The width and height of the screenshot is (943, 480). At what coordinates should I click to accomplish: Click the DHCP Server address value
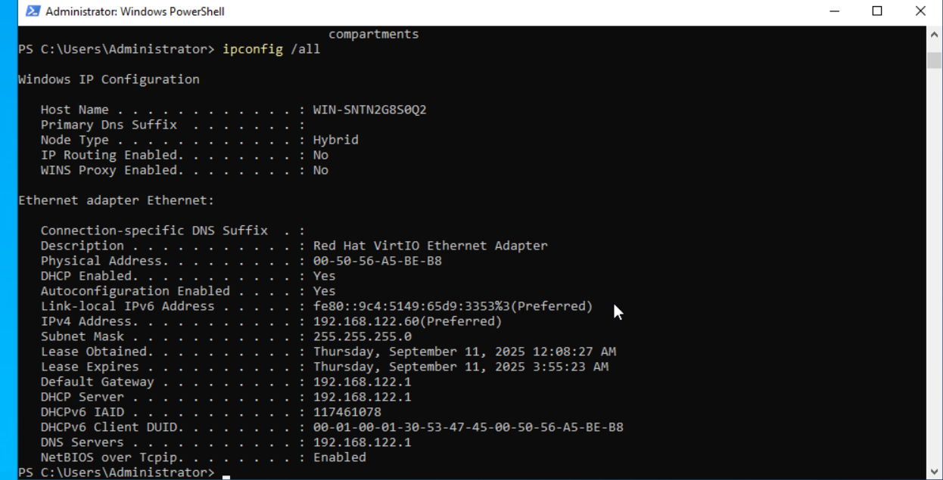(362, 397)
